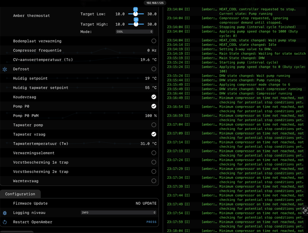This screenshot has height=233, width=308.
Task: Open the Logging niveau INFO dropdown
Action: click(x=119, y=213)
